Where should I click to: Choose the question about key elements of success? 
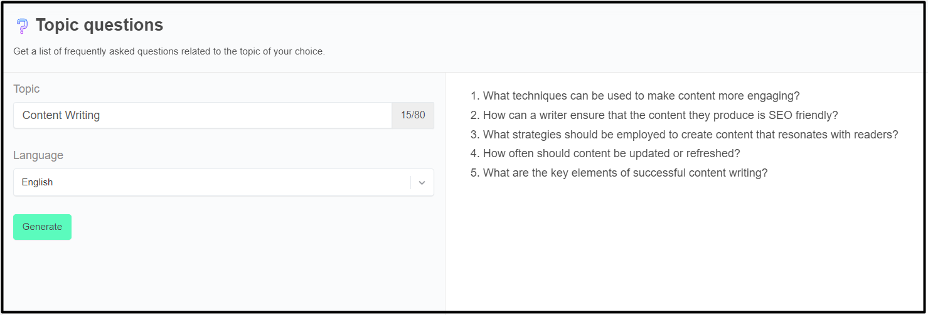pyautogui.click(x=625, y=173)
